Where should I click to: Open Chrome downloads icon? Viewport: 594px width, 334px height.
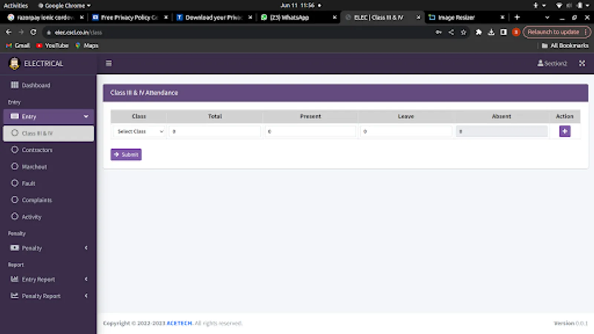point(491,32)
